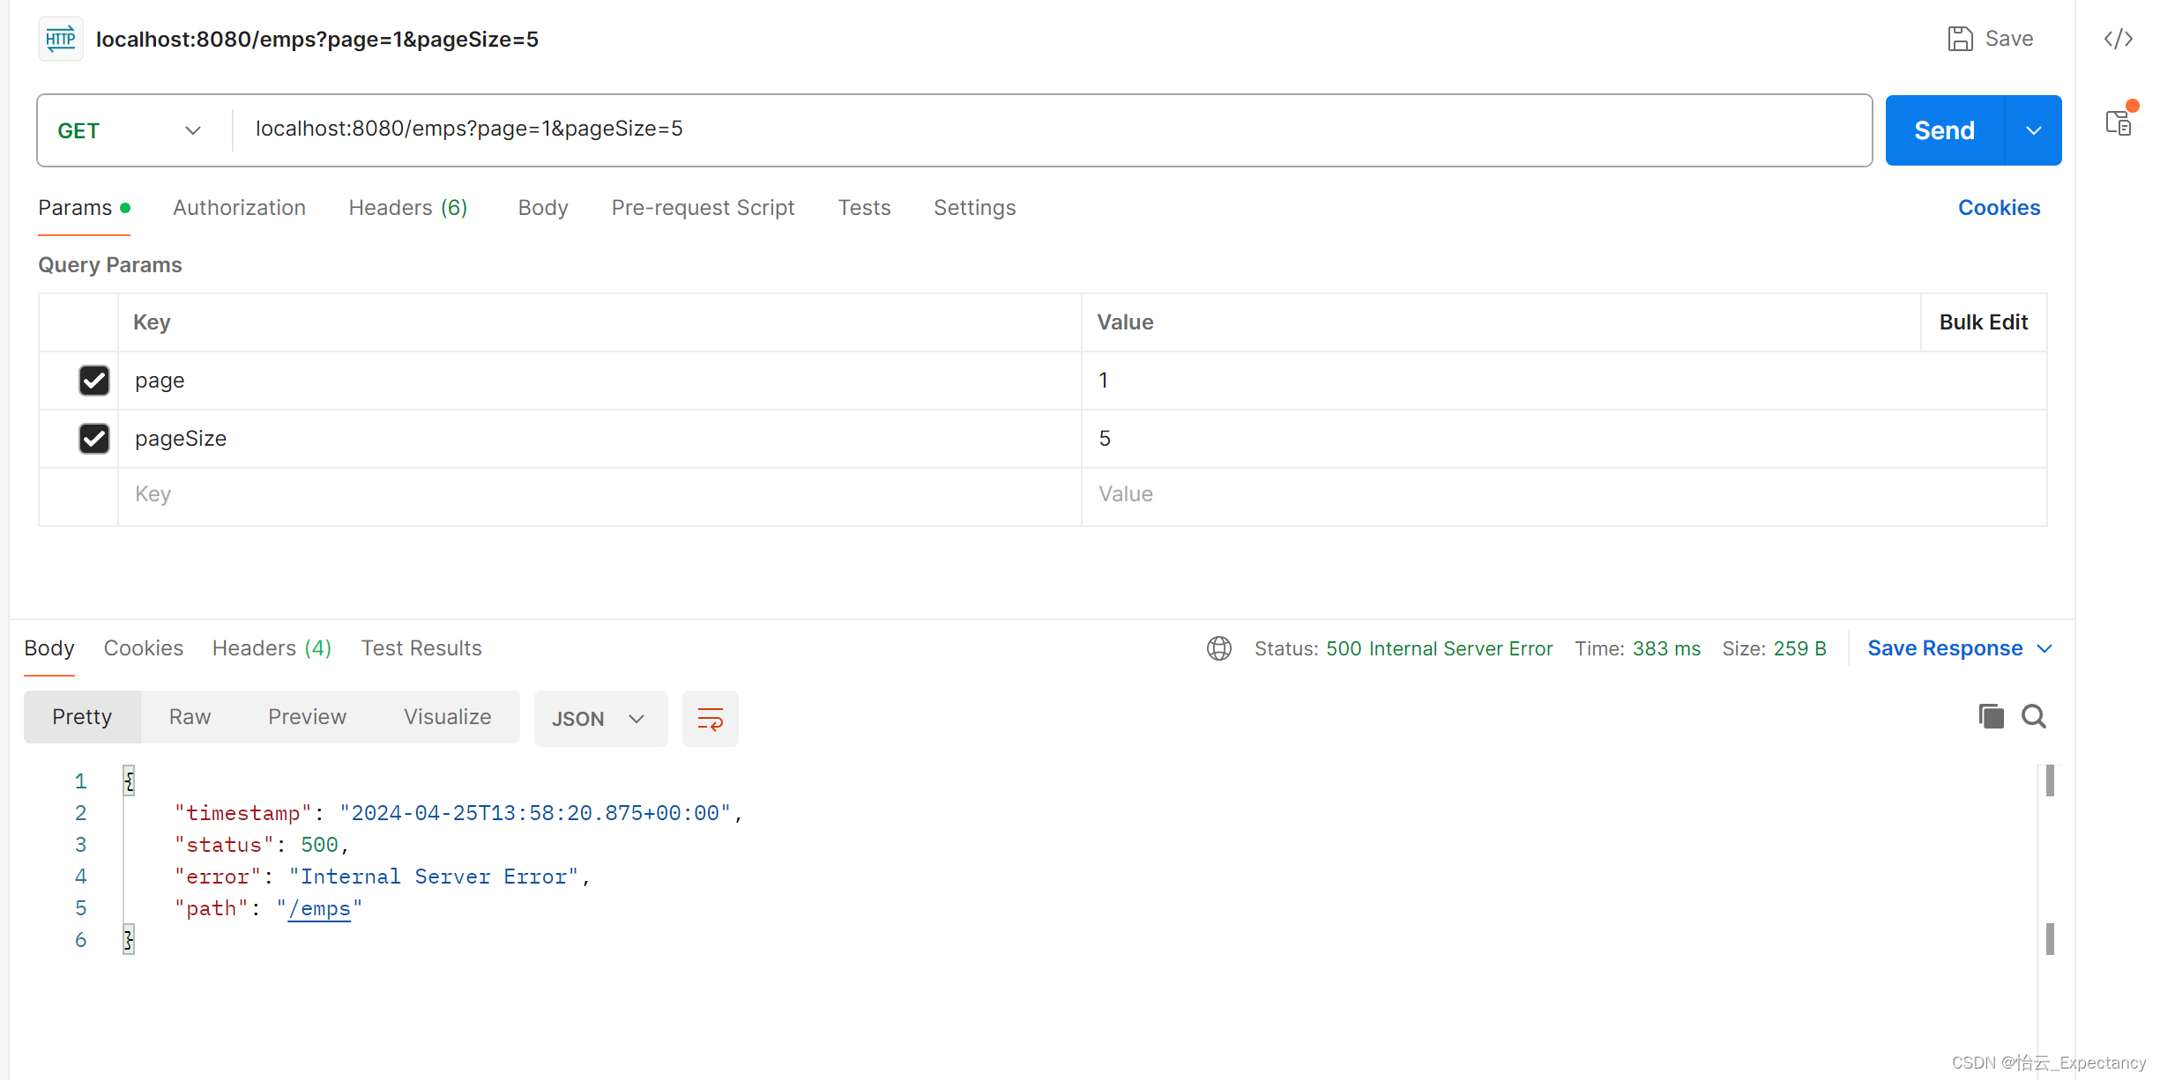Click the HTTP request type badge icon
The image size is (2160, 1080).
(x=60, y=38)
